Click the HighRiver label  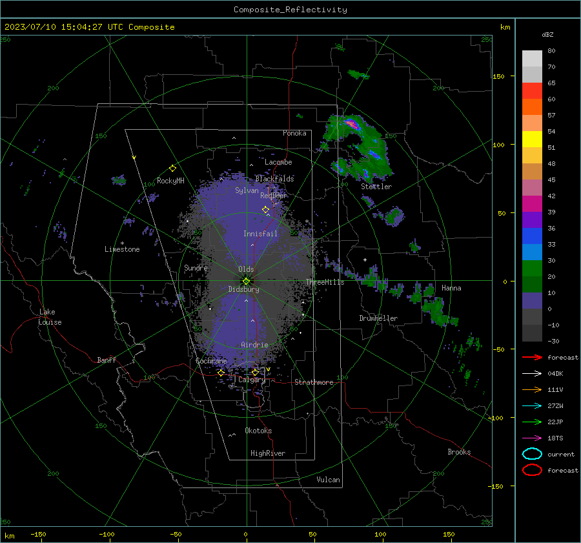(268, 453)
